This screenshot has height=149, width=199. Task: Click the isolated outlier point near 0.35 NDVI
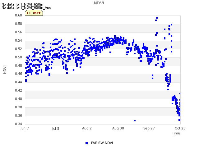point(135,120)
